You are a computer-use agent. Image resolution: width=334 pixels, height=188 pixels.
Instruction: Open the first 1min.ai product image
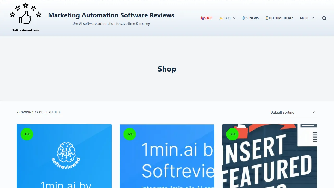pos(64,156)
